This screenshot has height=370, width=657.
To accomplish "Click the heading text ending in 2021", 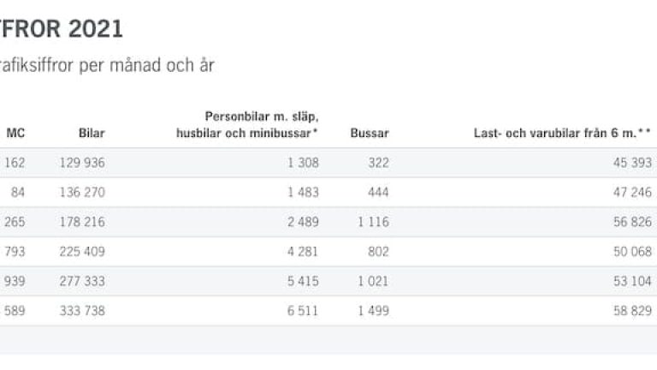I will pos(62,28).
